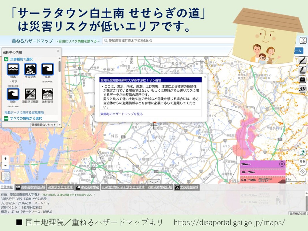The height and width of the screenshot is (231, 308).
Task: Click the 20m~ legend color swatch
Action: point(260,164)
